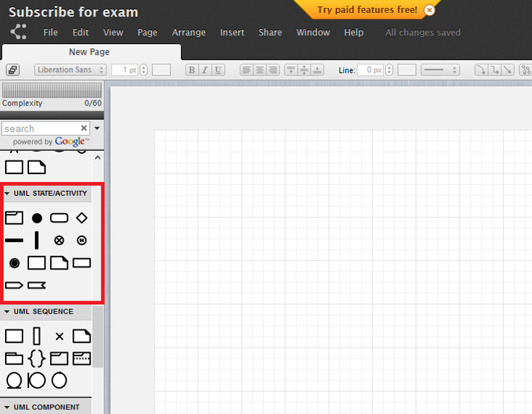Open the File menu
This screenshot has height=414, width=532.
[51, 33]
